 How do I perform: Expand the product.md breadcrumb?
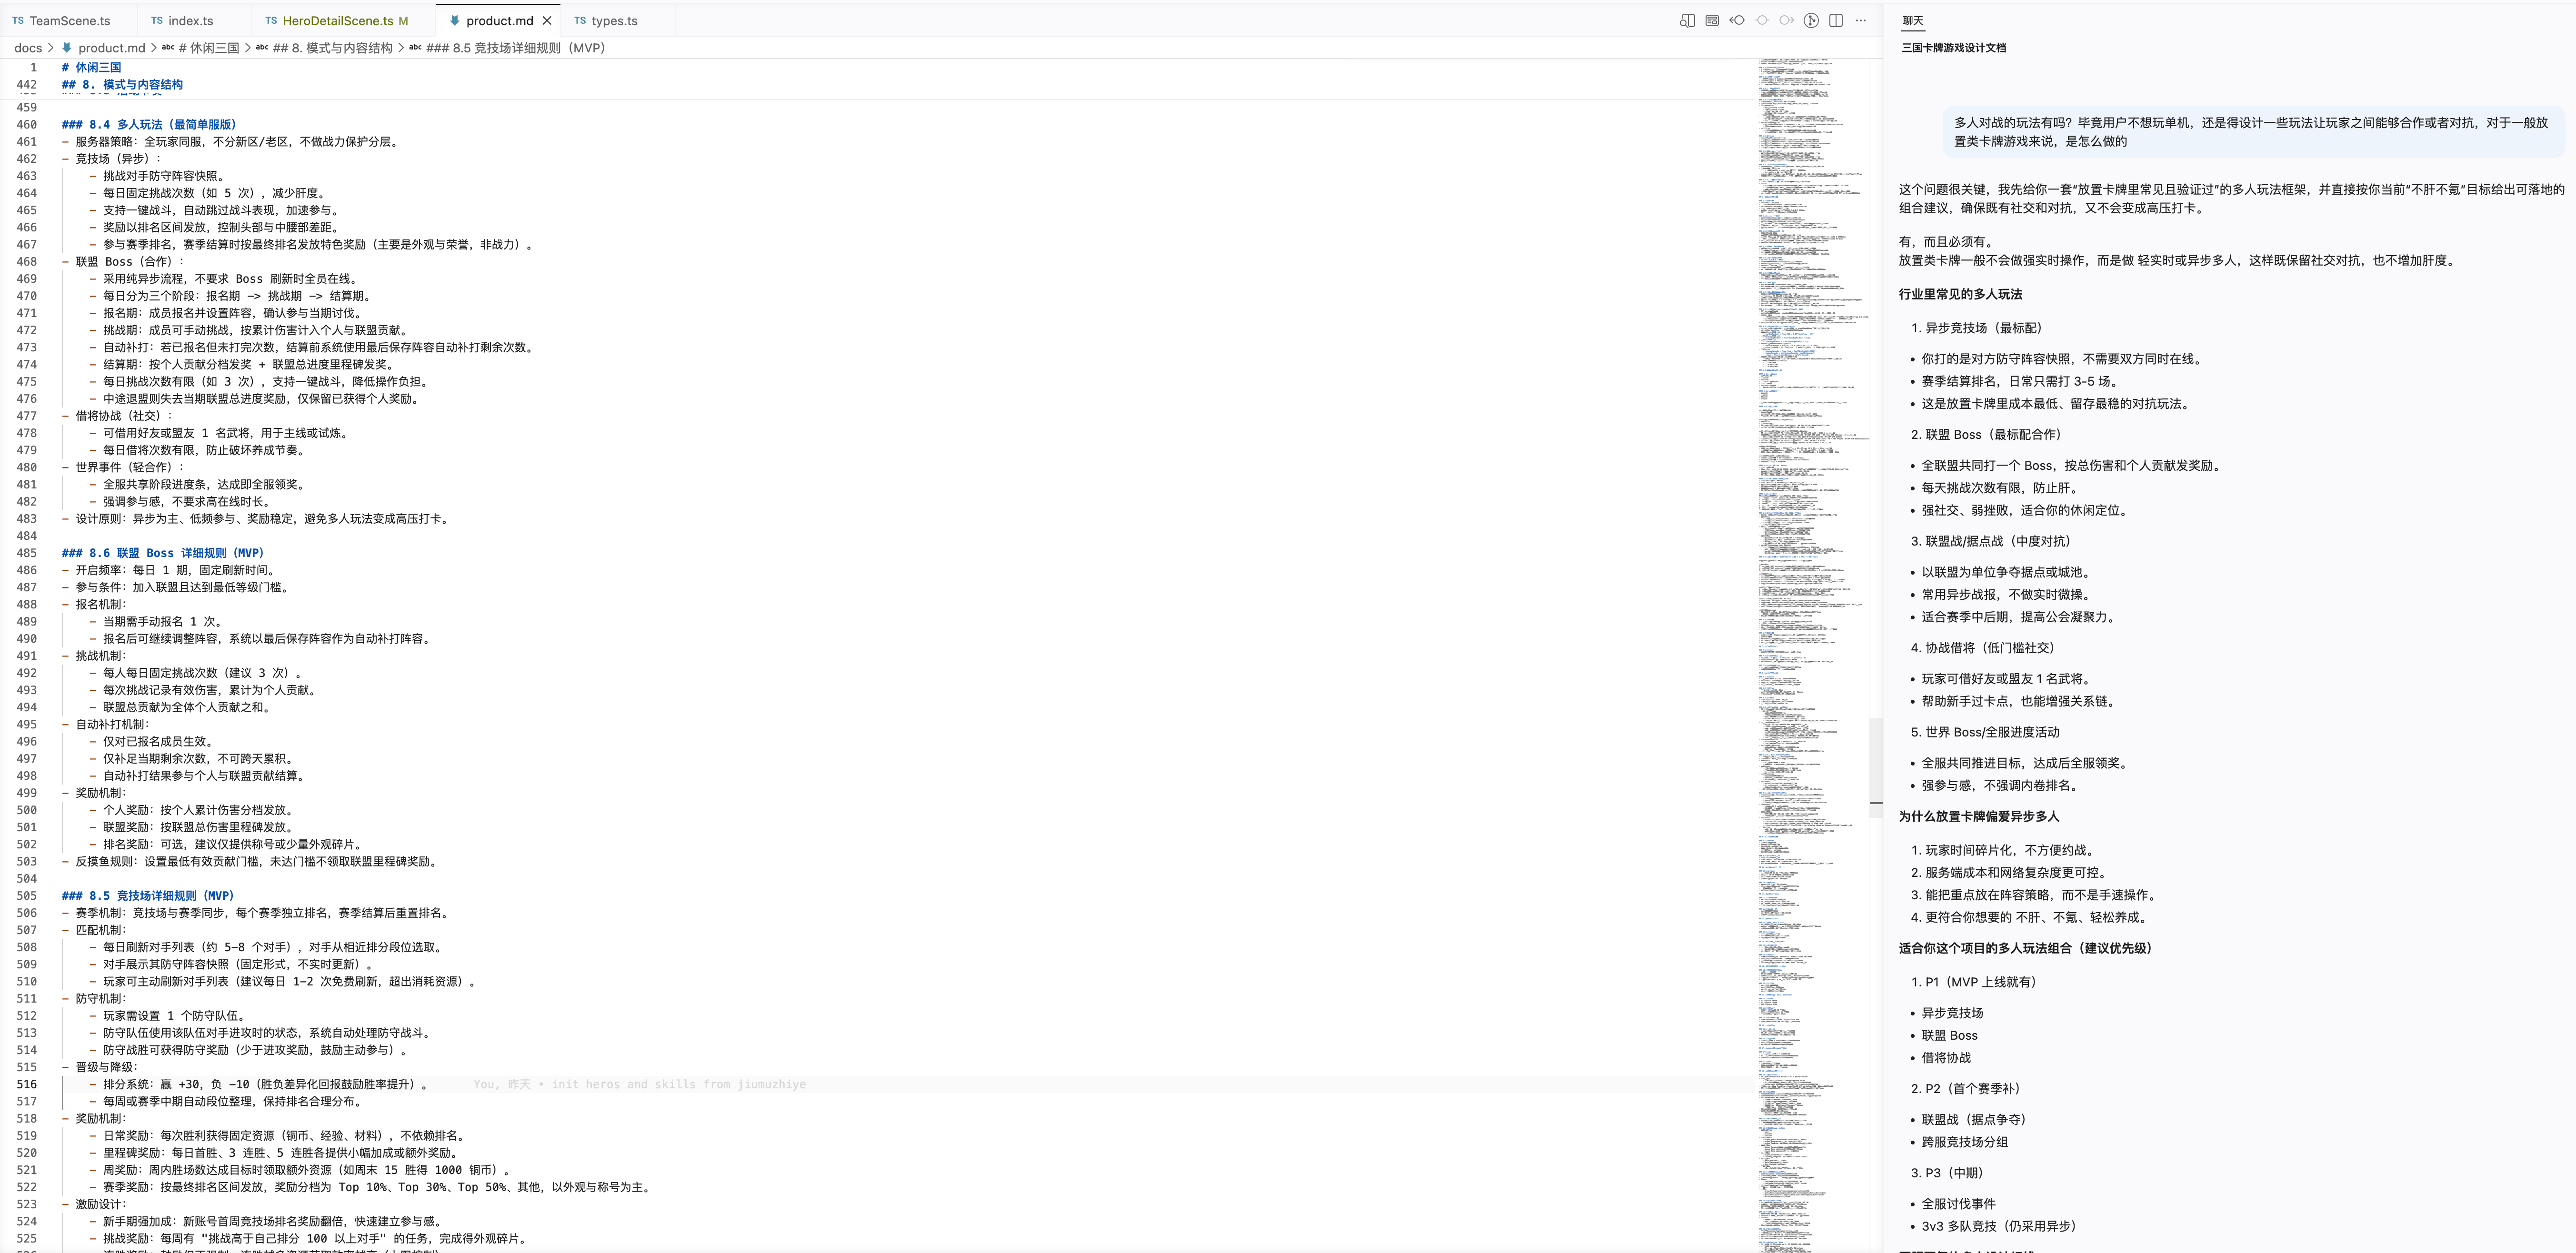(104, 48)
